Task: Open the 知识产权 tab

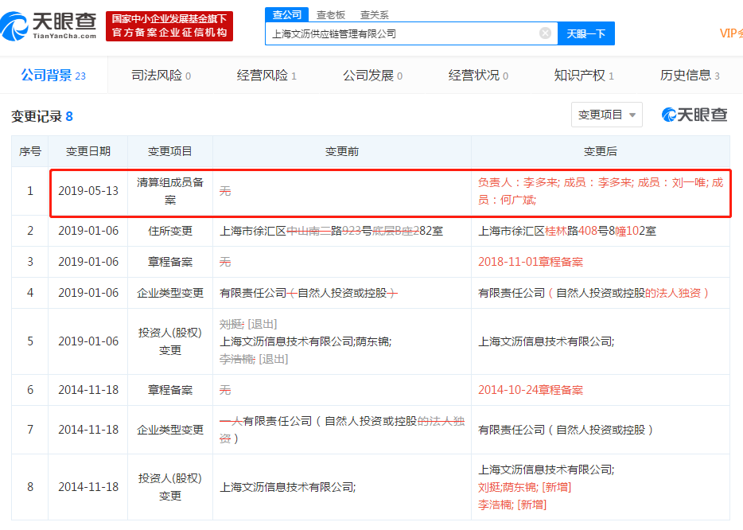Action: coord(584,76)
